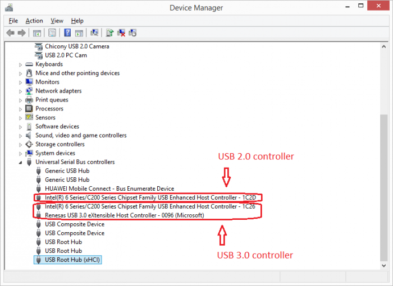This screenshot has width=393, height=286.
Task: Click the Network adapters category icon
Action: point(29,91)
